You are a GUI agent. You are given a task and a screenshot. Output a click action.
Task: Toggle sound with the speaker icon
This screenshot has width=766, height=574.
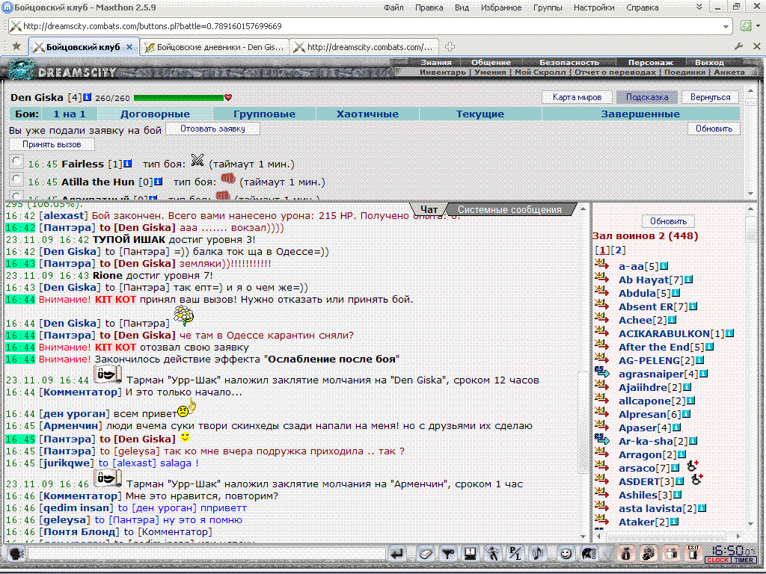pos(537,554)
